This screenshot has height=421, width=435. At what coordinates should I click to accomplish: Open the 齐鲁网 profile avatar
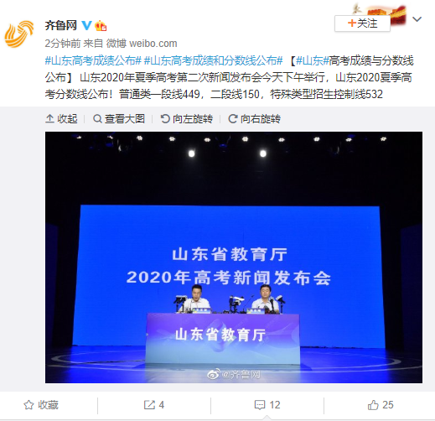(19, 34)
